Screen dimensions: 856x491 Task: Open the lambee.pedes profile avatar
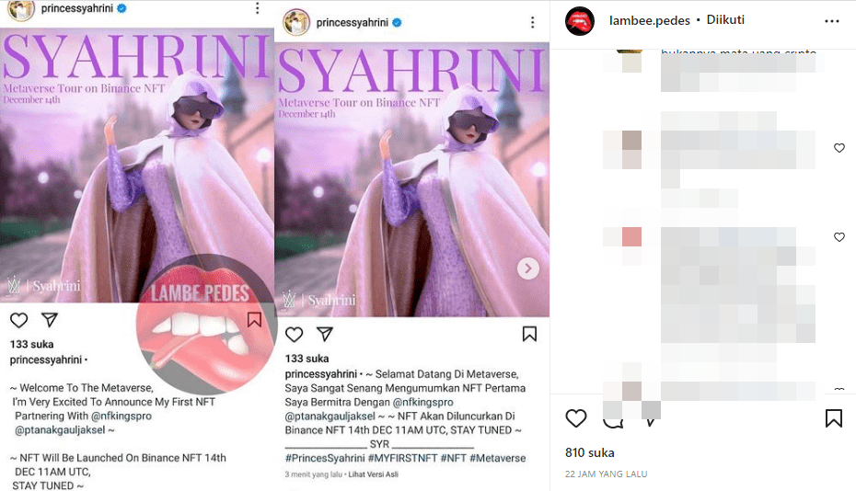click(x=580, y=21)
